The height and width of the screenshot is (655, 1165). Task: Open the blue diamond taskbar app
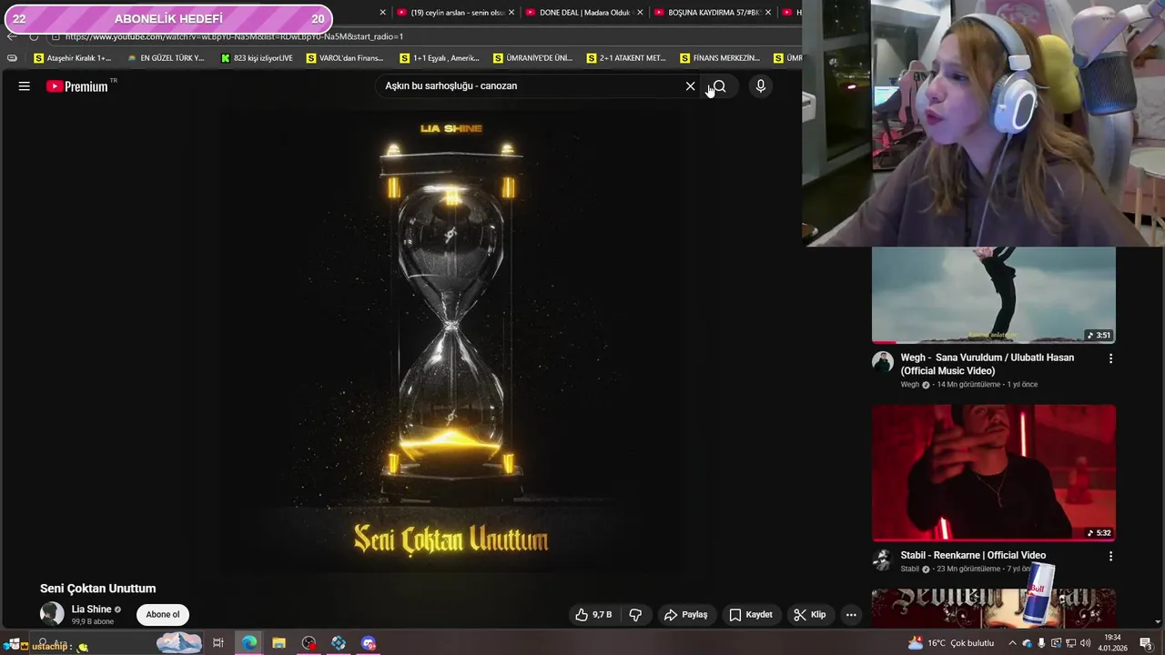[x=339, y=643]
